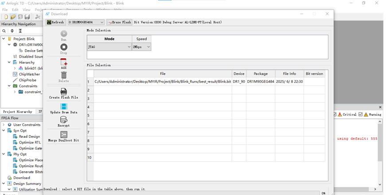Open the device chain dropdown 0:DR1M90GEG484
The width and height of the screenshot is (386, 195).
point(86,22)
